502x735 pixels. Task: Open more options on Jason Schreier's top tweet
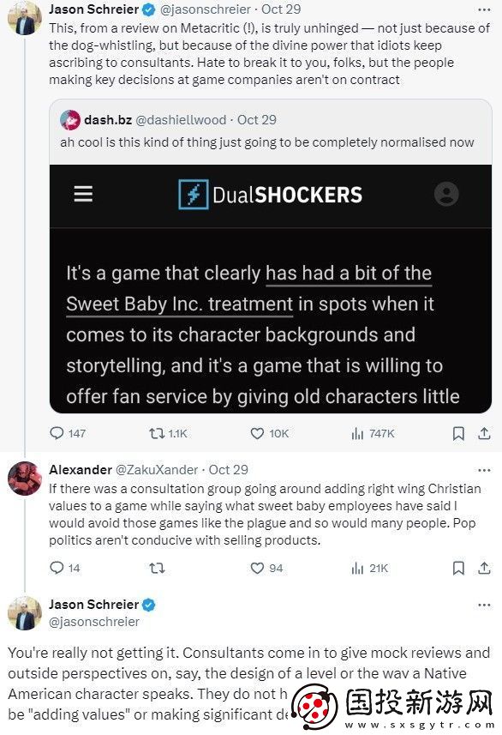pyautogui.click(x=484, y=9)
